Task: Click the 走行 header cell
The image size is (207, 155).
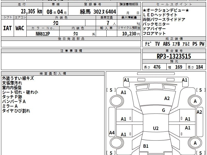Action: (x=22, y=4)
